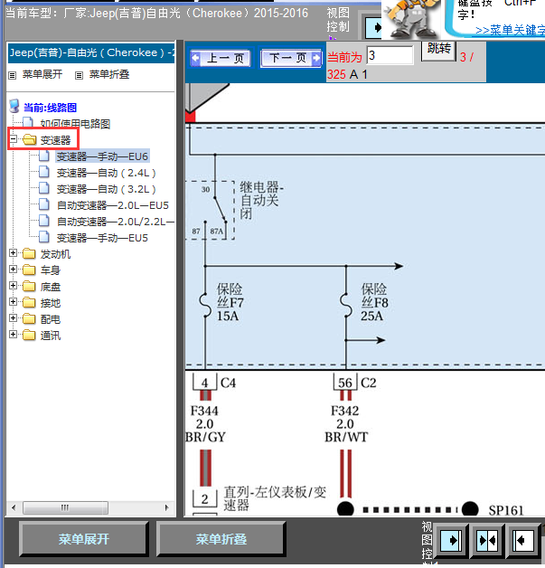Click bottom 菜单展开 button
This screenshot has width=545, height=568.
(x=84, y=539)
